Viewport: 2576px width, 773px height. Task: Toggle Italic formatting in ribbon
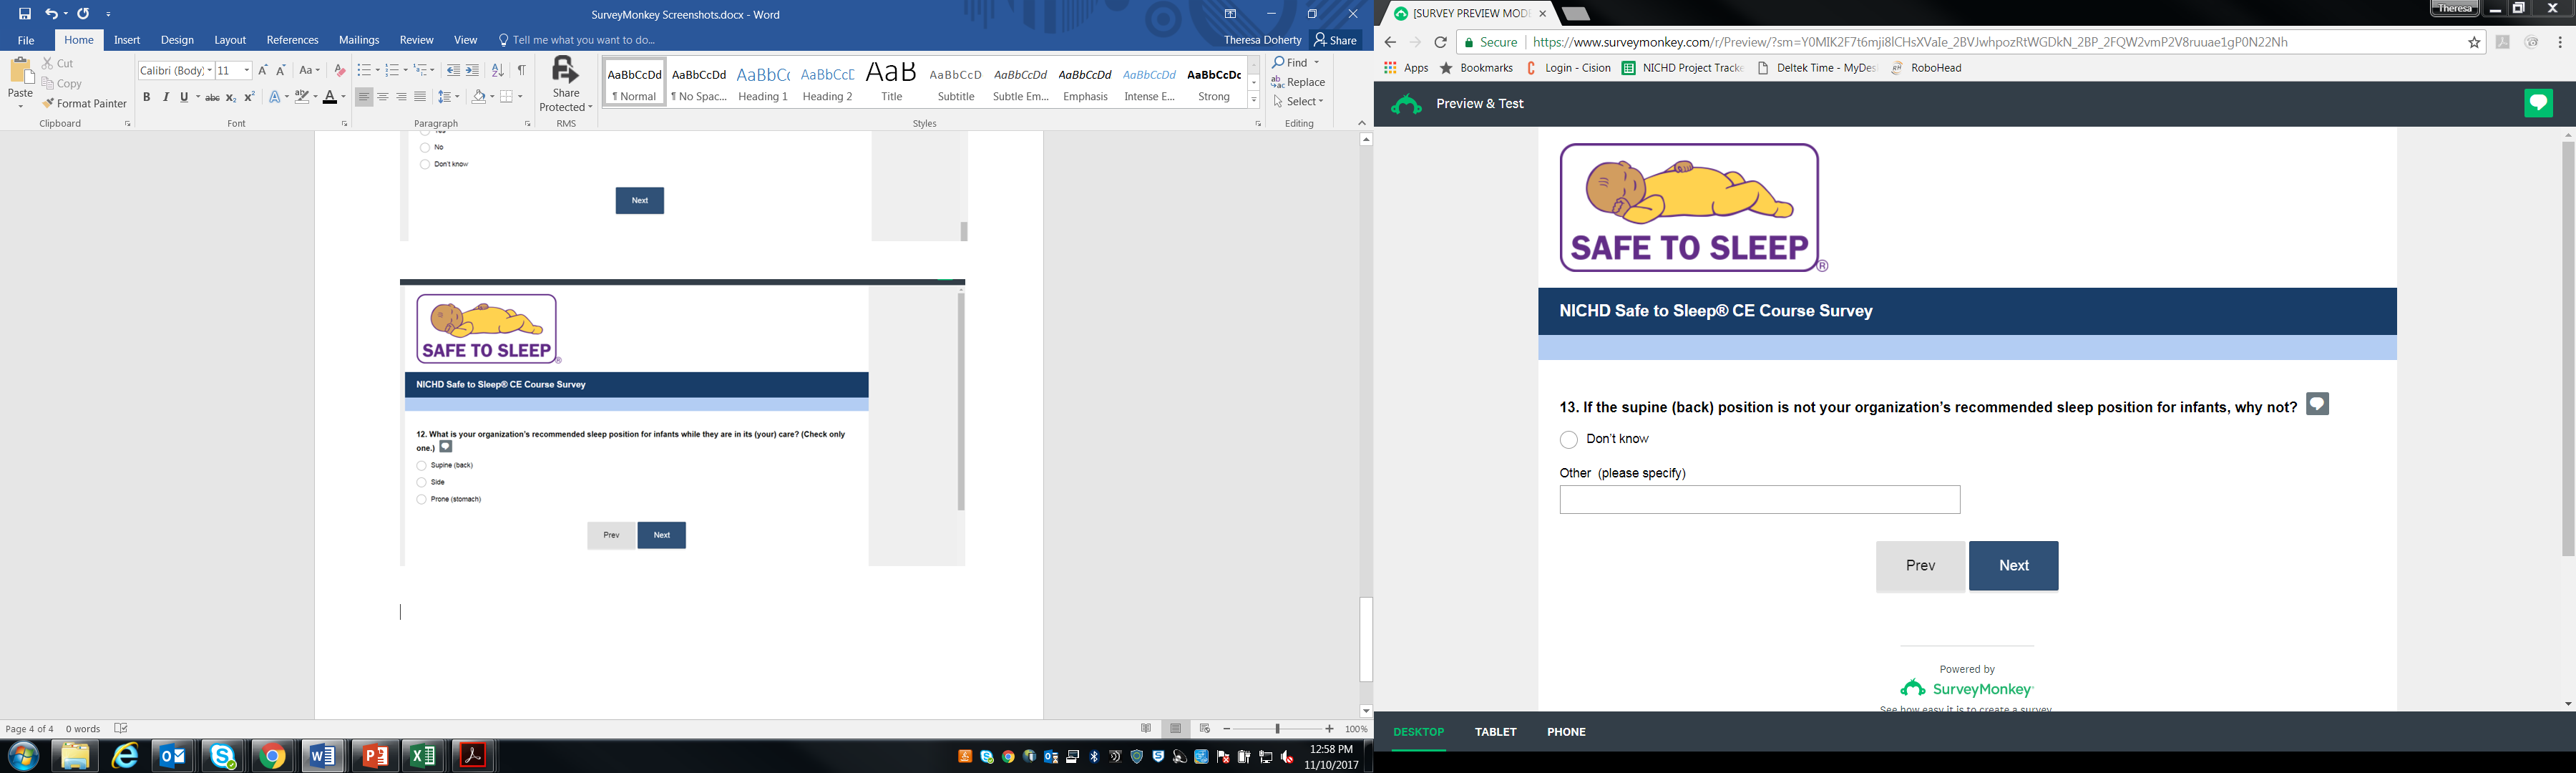point(166,97)
